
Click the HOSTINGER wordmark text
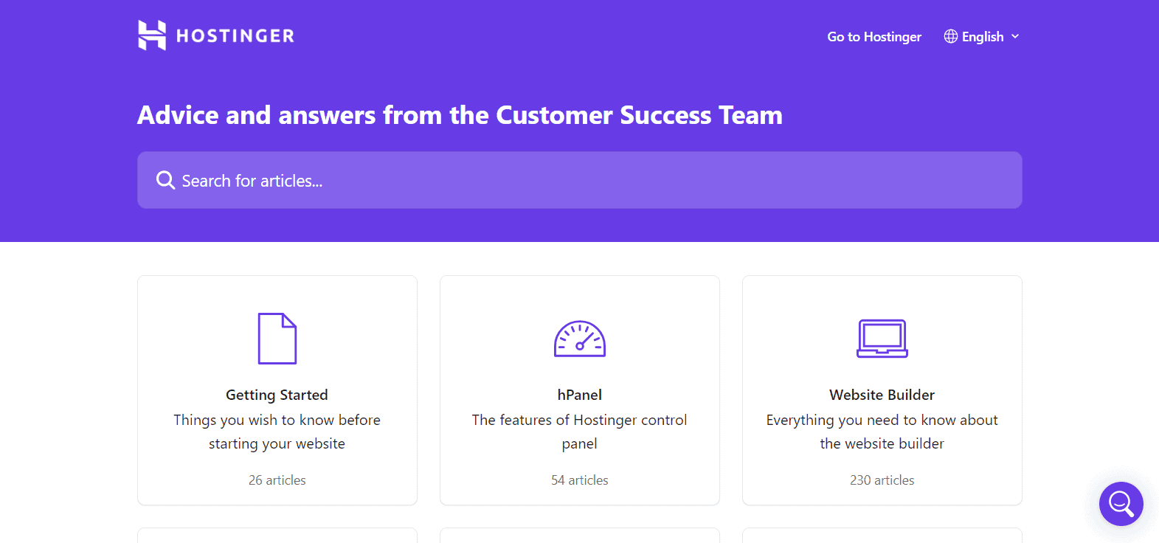[235, 36]
